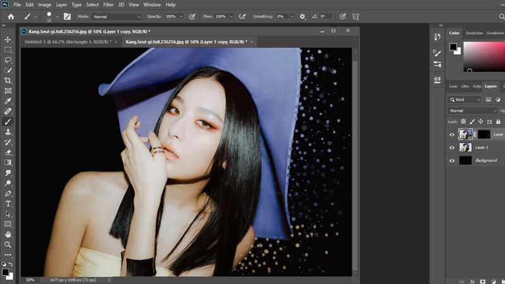Select the Zoom tool
The image size is (505, 284).
point(8,245)
